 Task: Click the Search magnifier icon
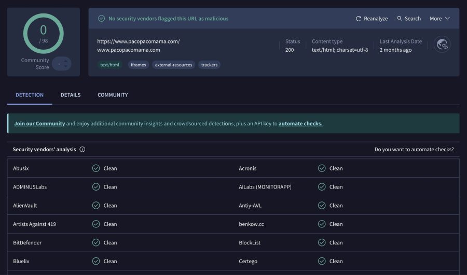[x=400, y=19]
